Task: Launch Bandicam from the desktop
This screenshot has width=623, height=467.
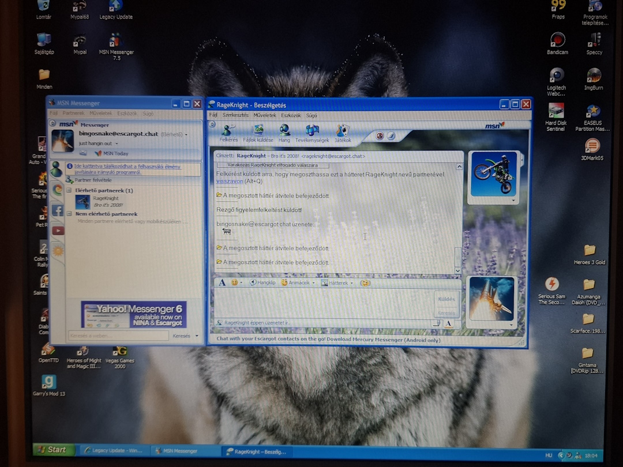Action: 557,43
